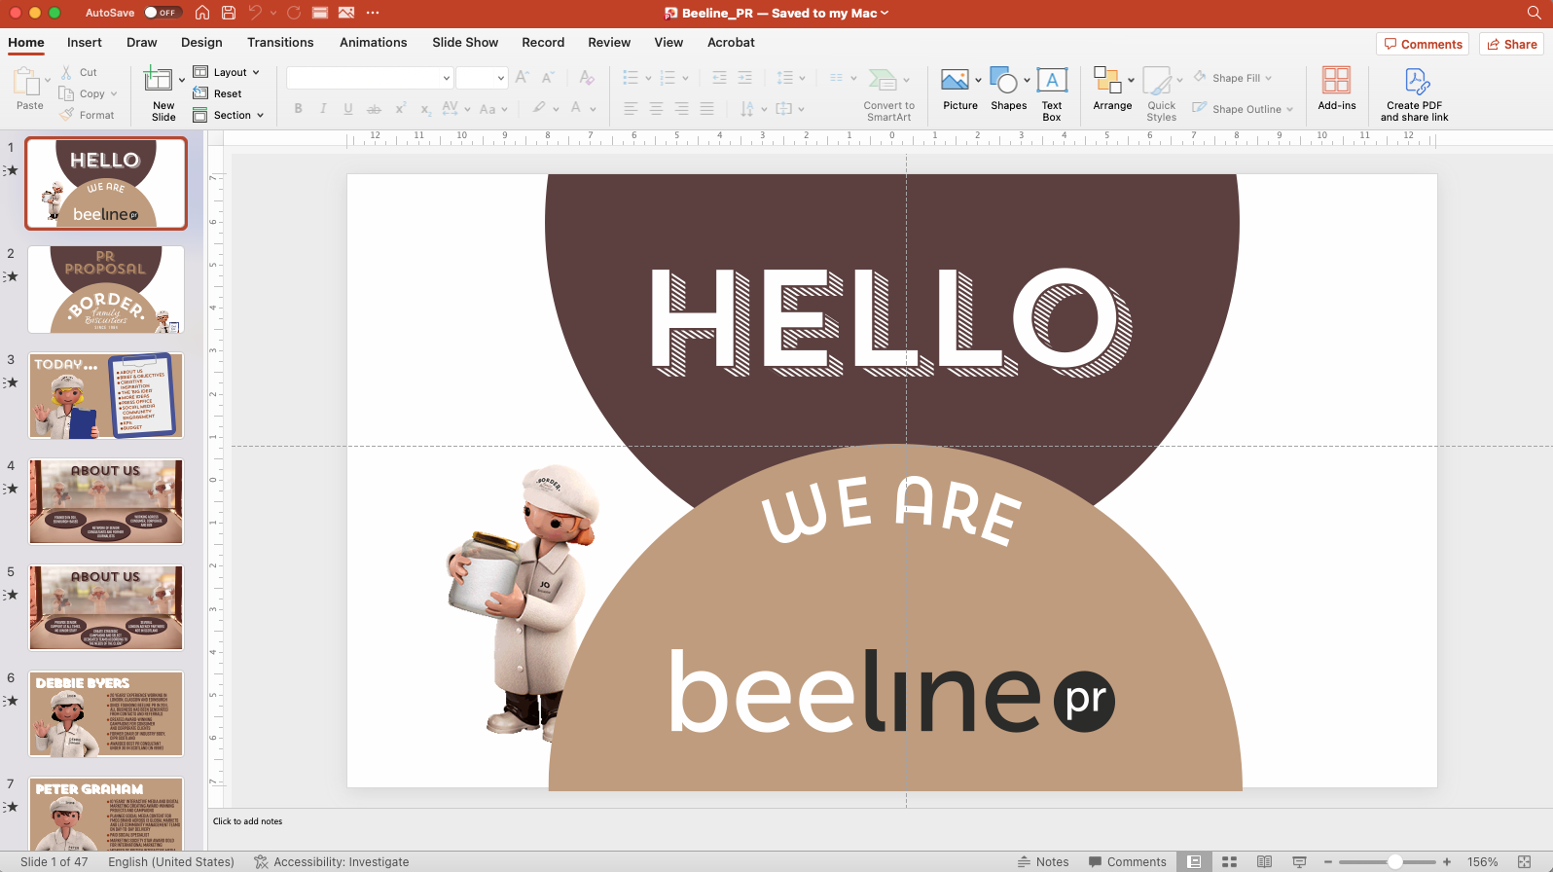The width and height of the screenshot is (1553, 872).
Task: Open the Animations tab
Action: [374, 42]
